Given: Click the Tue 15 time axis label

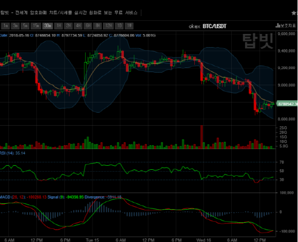Looking at the screenshot, I should point(92,240).
